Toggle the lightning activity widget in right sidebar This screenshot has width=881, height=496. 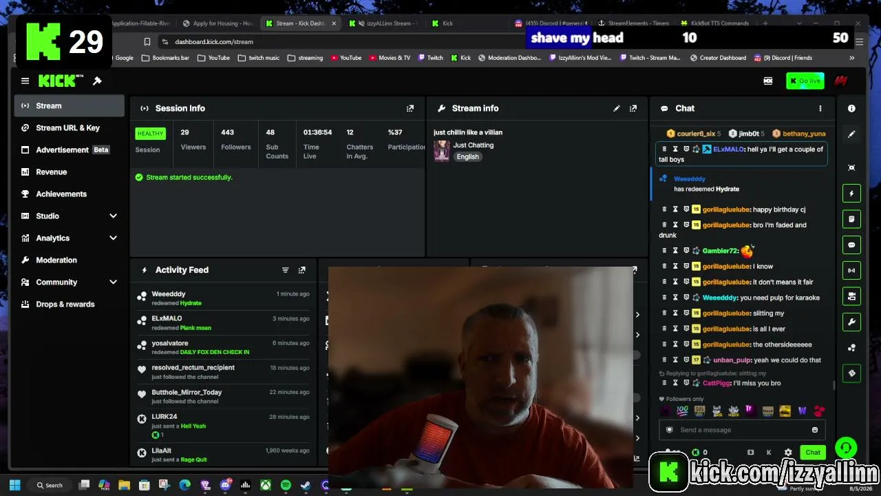(x=851, y=194)
